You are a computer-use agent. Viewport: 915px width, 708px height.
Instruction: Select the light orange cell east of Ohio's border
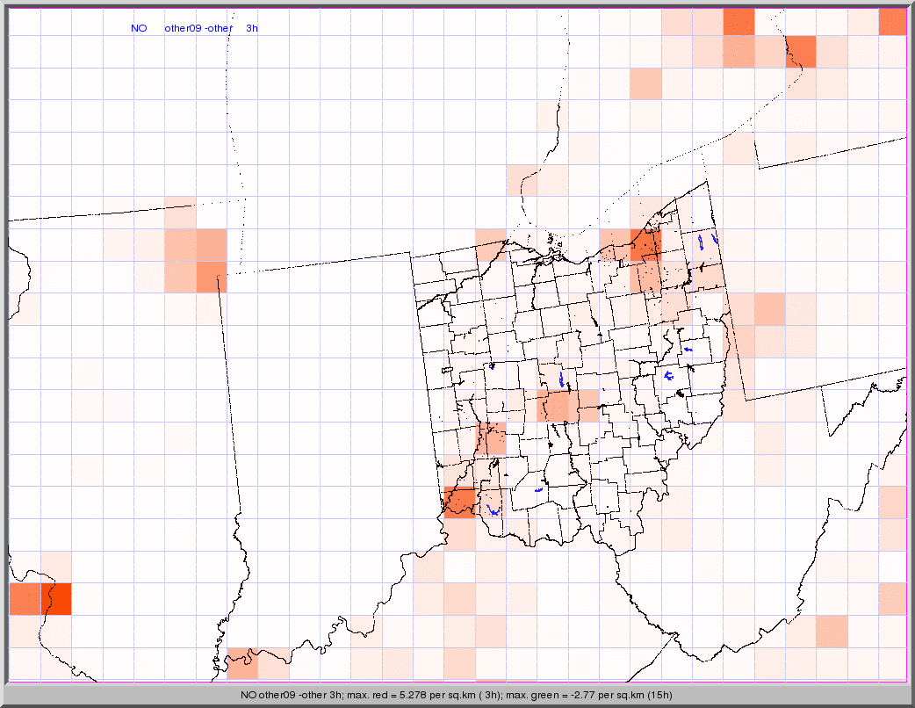tap(769, 309)
